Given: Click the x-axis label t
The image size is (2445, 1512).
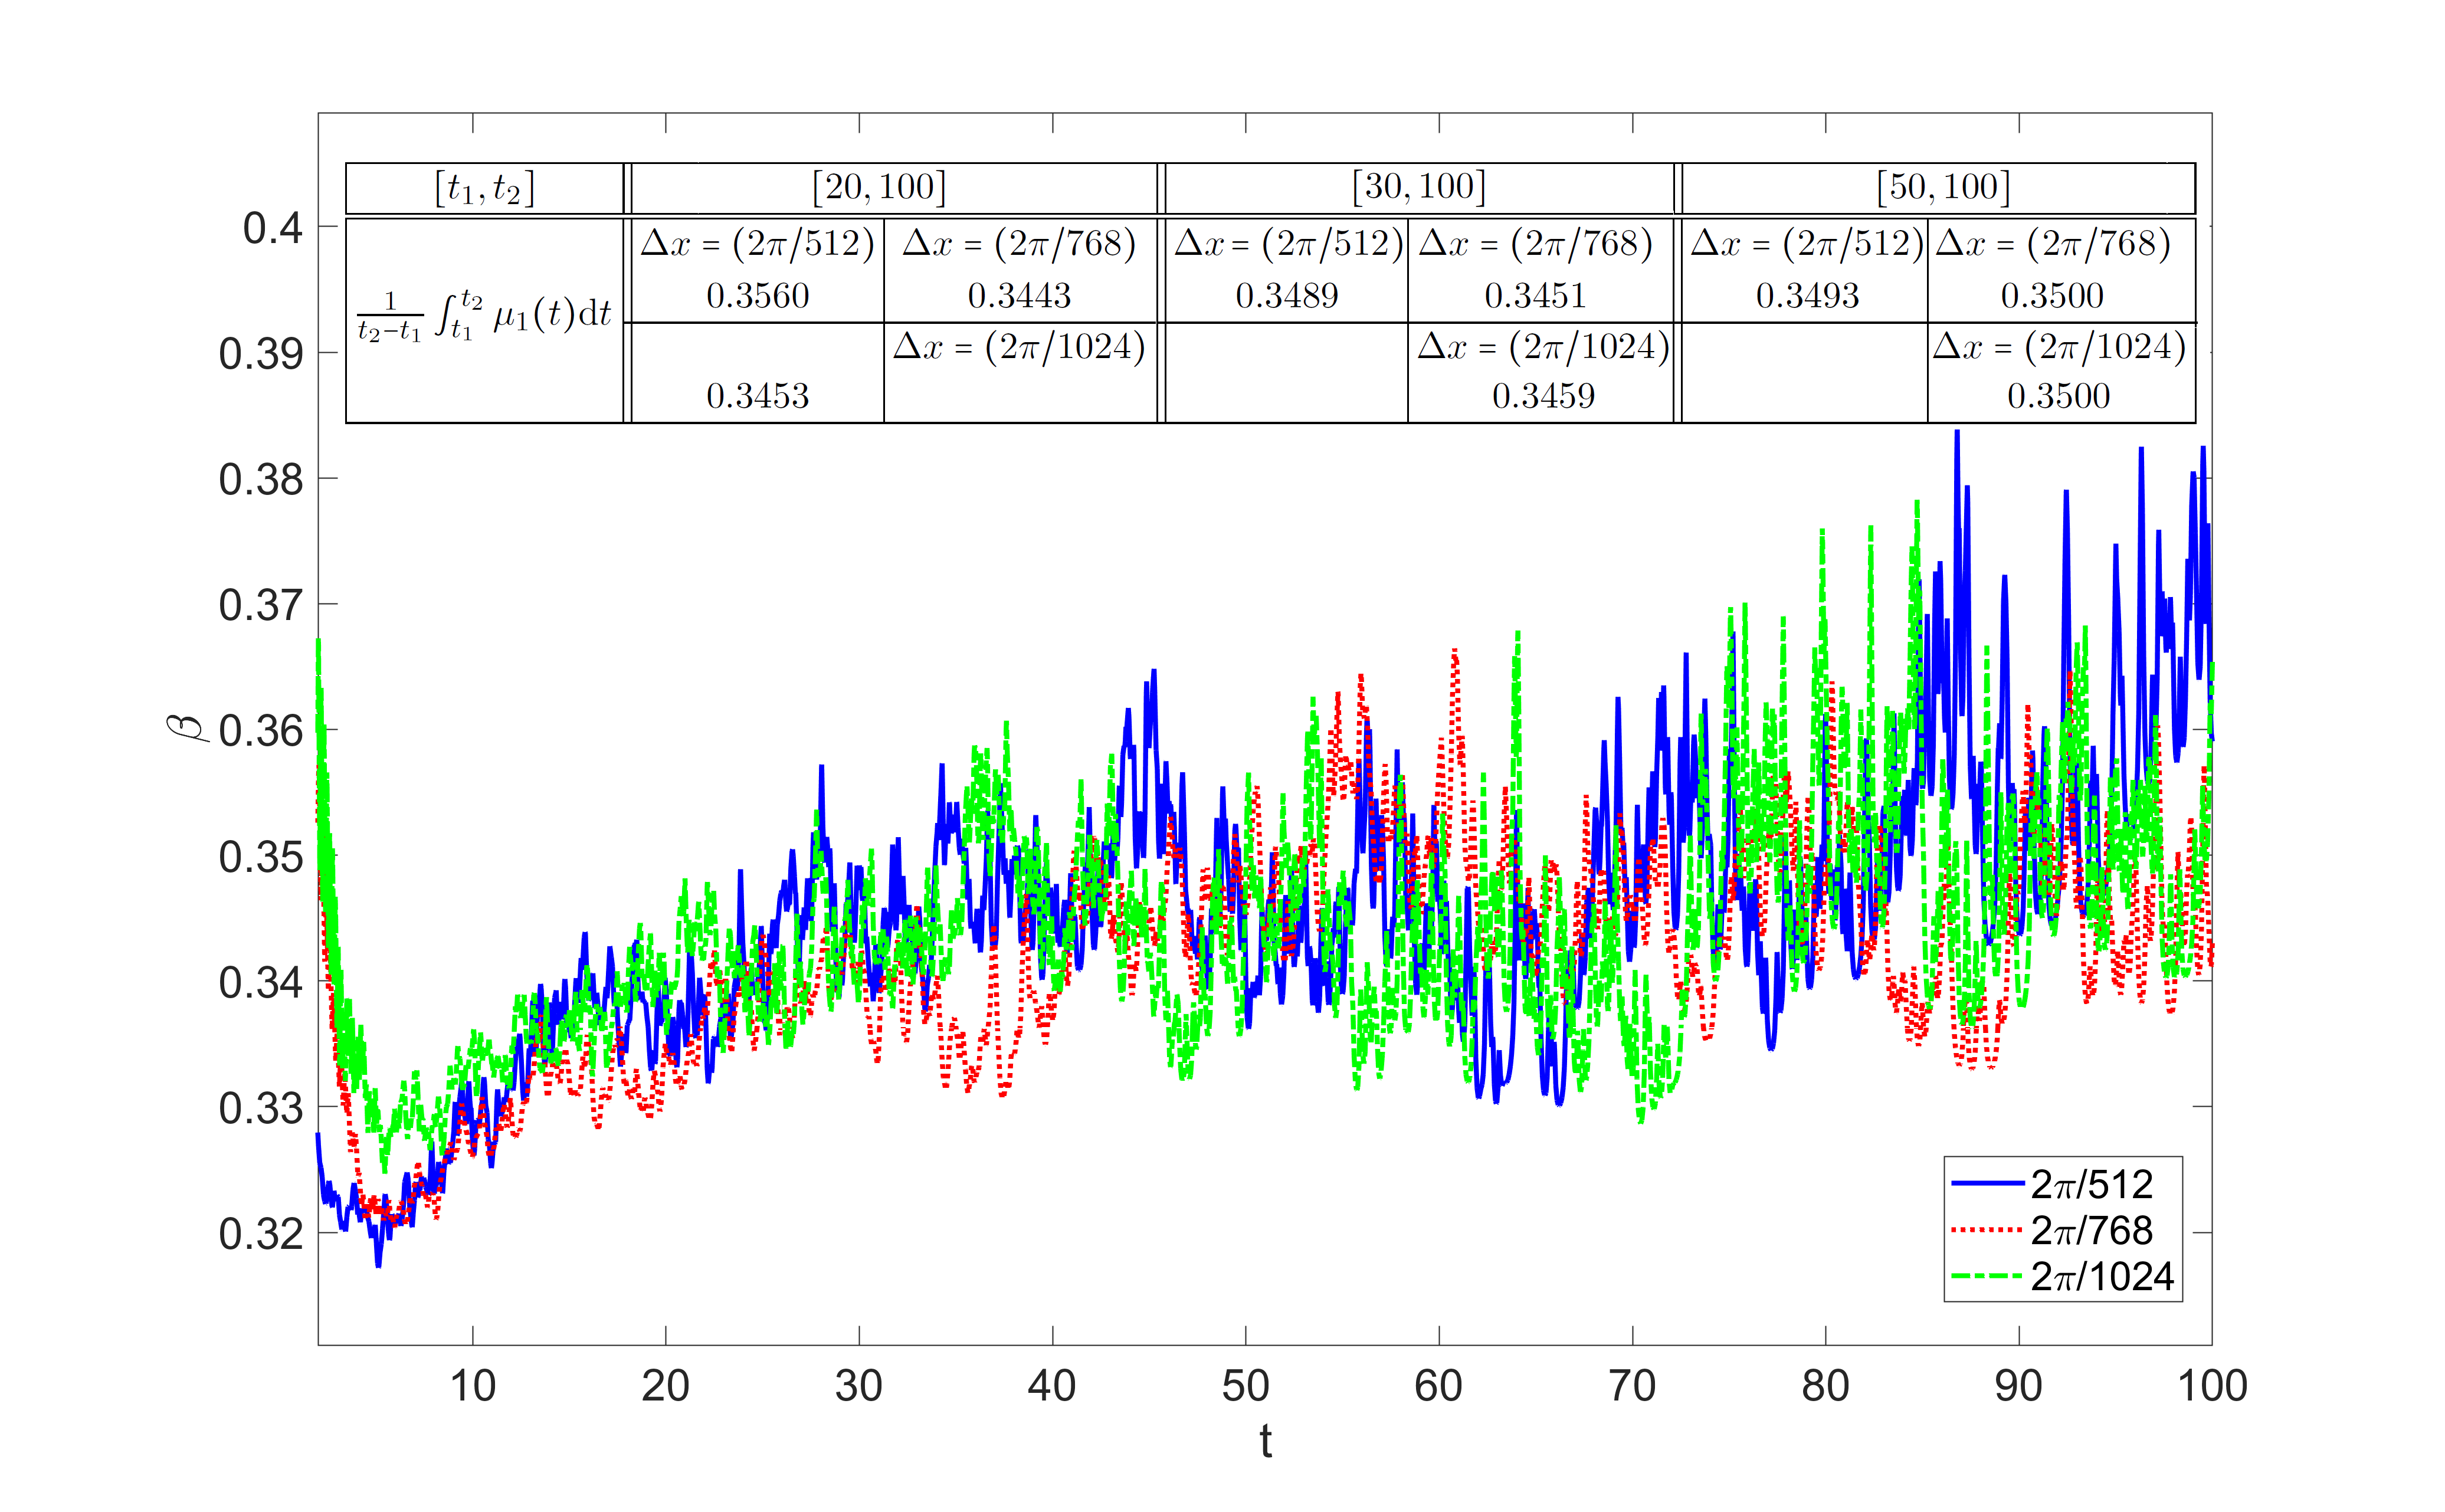Looking at the screenshot, I should point(1265,1441).
